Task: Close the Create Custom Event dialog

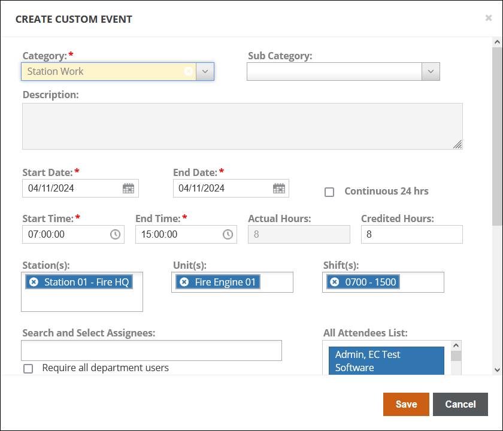Action: click(489, 18)
